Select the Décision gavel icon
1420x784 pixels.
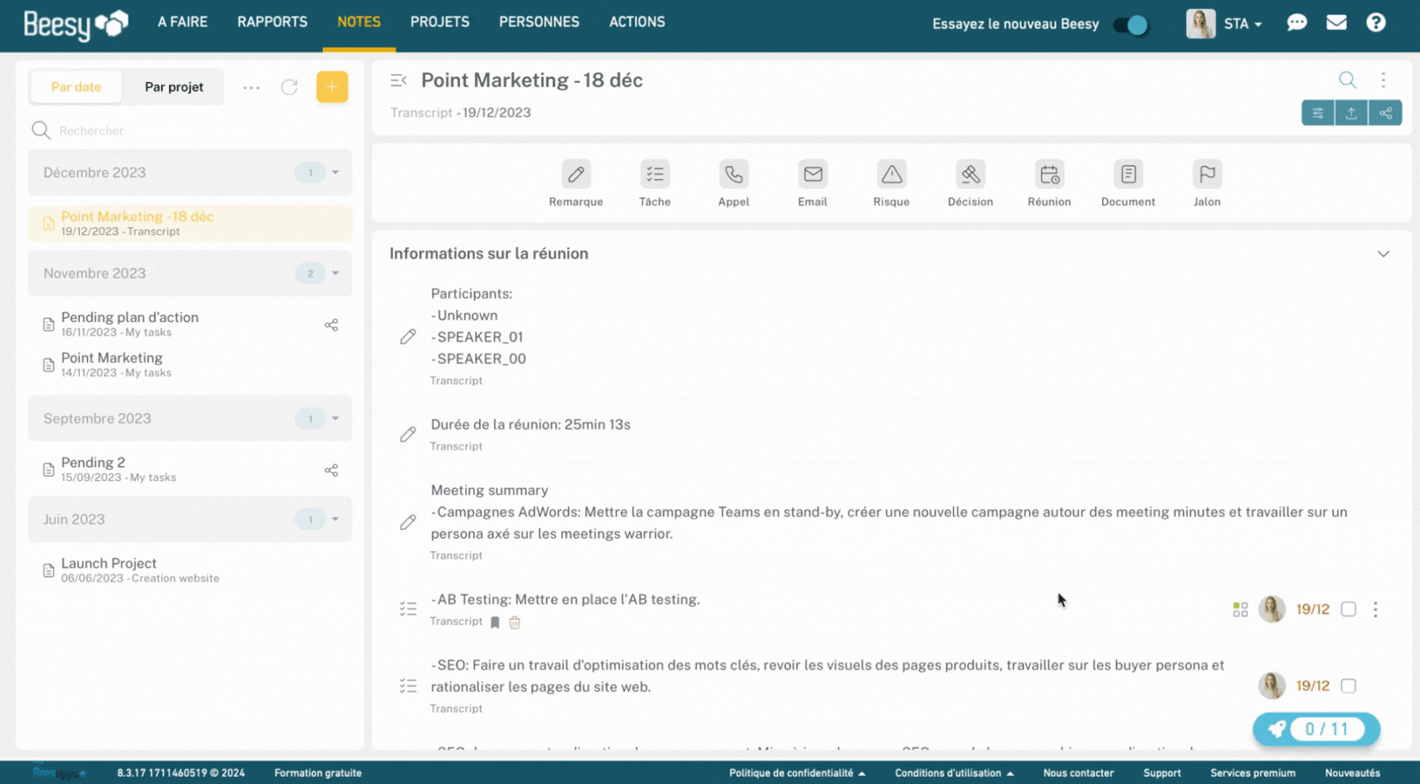coord(970,174)
